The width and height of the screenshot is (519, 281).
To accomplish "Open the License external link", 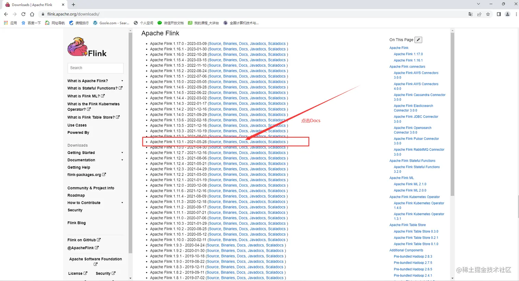I will coord(78,273).
